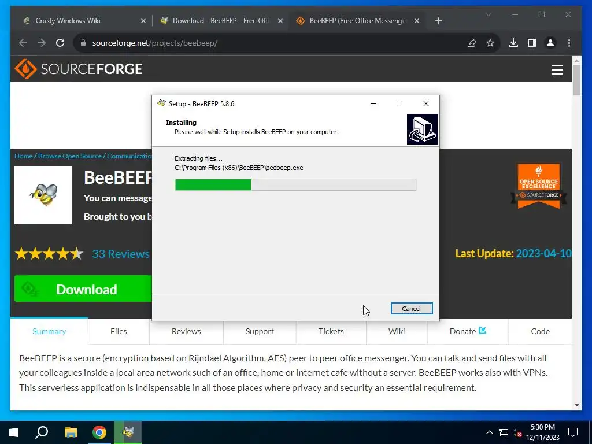View site security lock info
This screenshot has height=444, width=592.
point(83,43)
